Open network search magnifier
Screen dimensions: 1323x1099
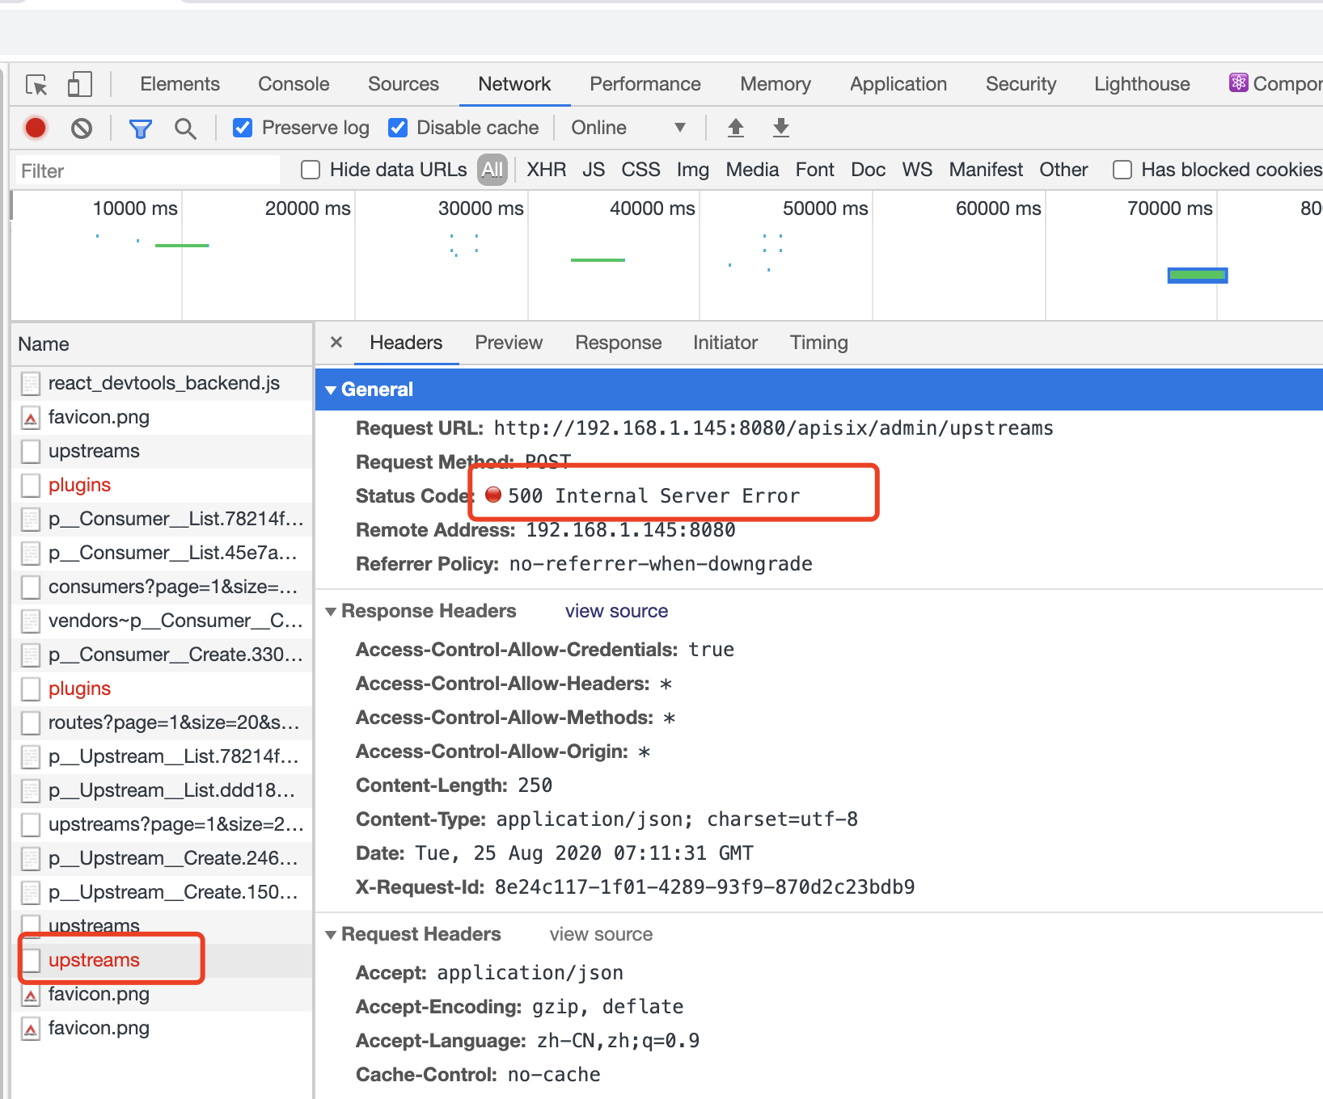pos(185,128)
